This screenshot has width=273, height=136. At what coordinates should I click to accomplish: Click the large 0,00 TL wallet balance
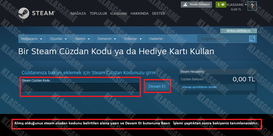(244, 79)
